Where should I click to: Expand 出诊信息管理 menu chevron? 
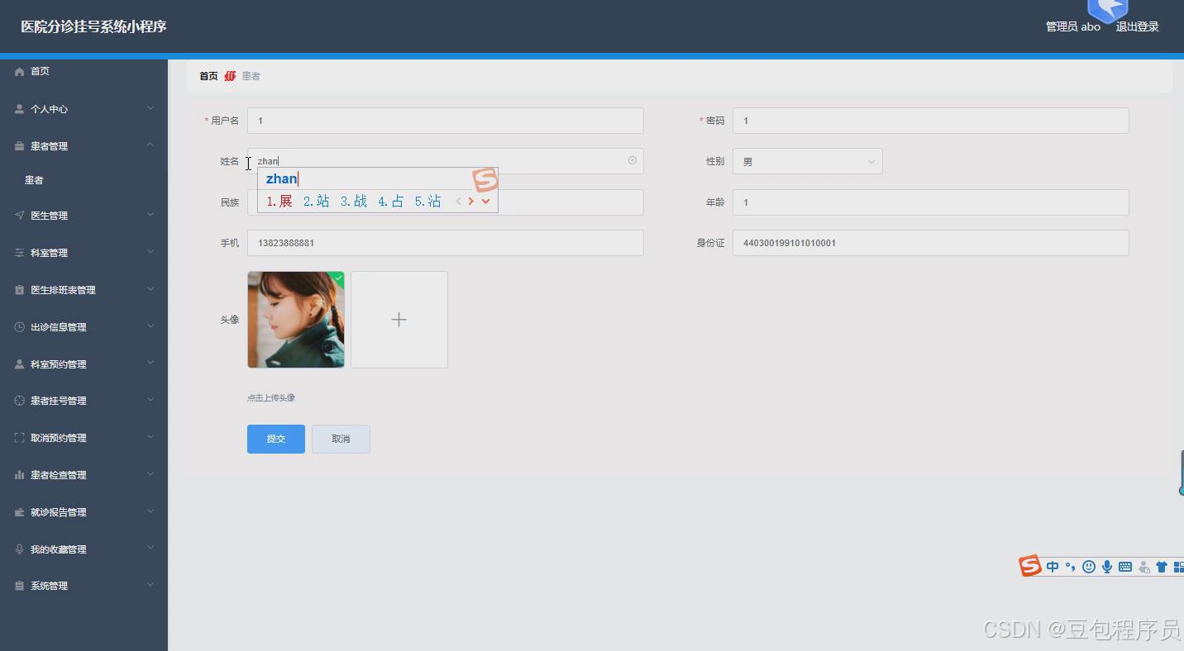point(150,326)
